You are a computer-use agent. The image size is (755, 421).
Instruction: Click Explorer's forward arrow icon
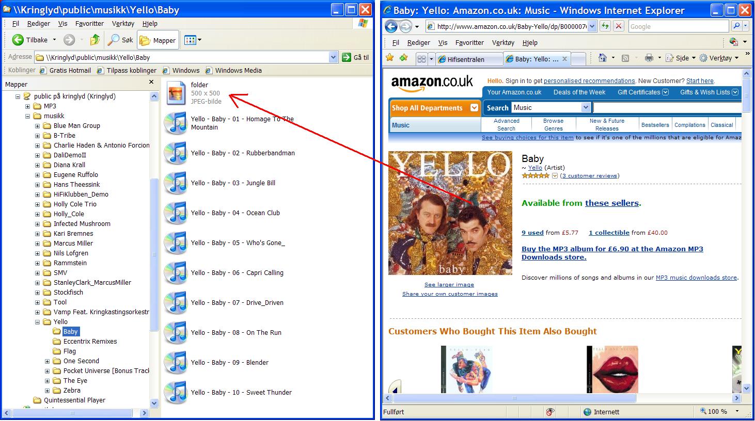click(x=69, y=40)
